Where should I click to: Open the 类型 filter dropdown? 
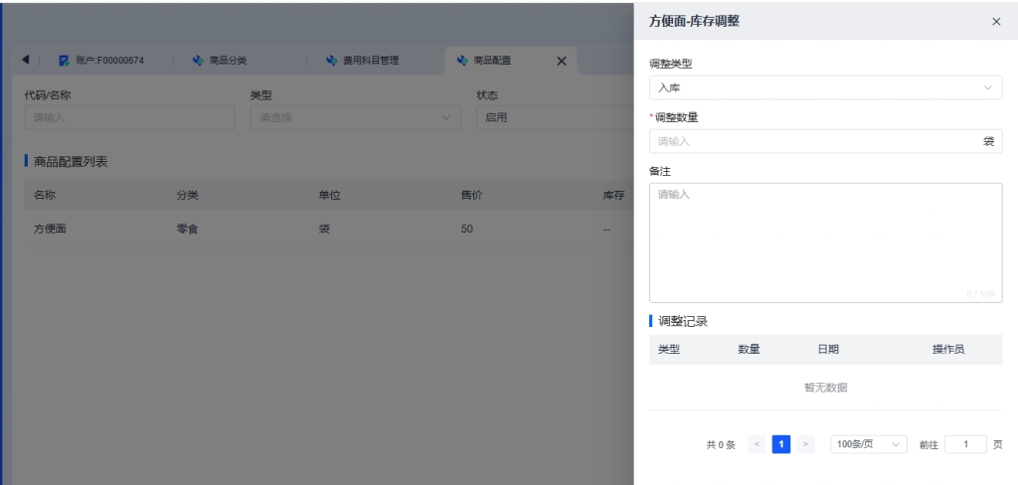click(x=355, y=117)
